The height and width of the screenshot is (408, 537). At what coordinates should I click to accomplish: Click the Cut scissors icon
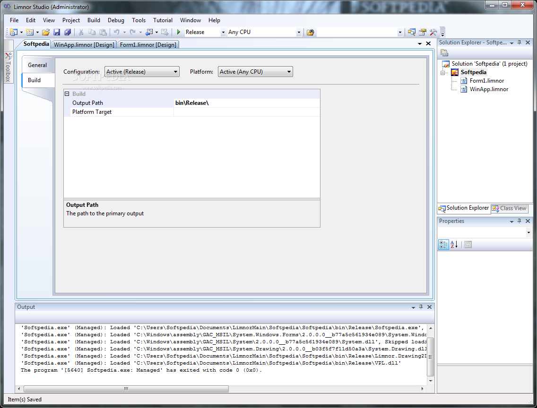pos(81,32)
